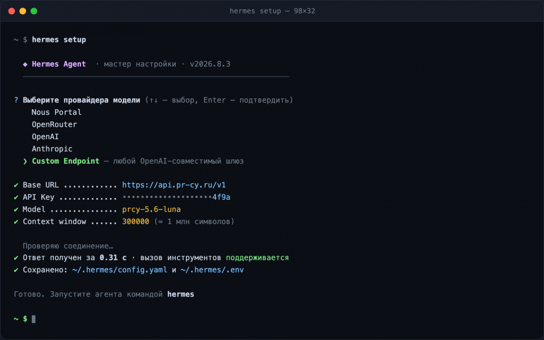544x340 pixels.
Task: Click the model name 'prcy-5.6-luna'
Action: tap(151, 209)
